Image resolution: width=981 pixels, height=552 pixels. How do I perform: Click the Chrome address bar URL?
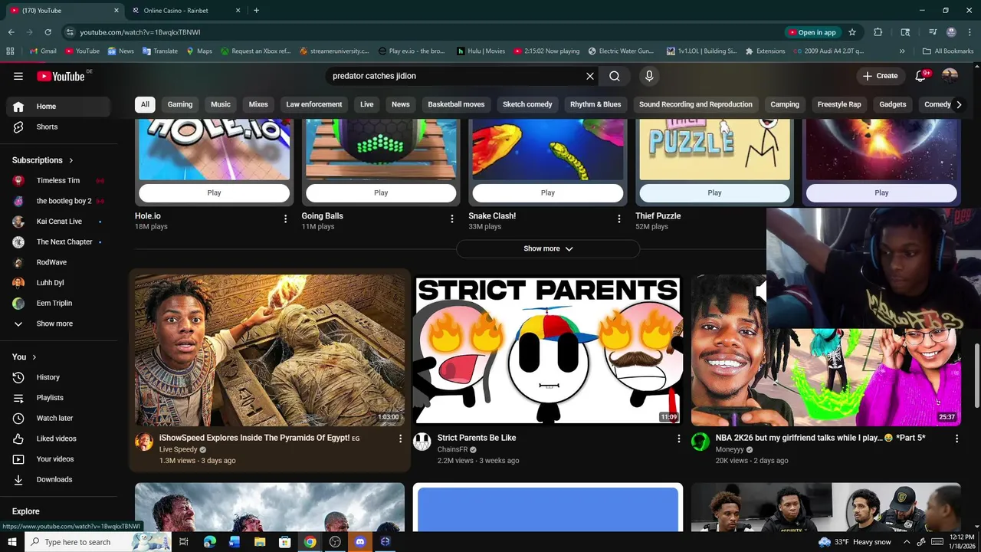pos(140,32)
